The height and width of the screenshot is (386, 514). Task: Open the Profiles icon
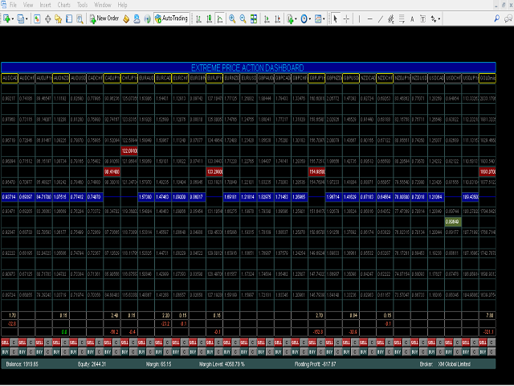pyautogui.click(x=21, y=18)
